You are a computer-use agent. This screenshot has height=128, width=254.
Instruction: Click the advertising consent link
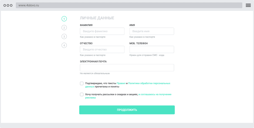click(x=155, y=95)
